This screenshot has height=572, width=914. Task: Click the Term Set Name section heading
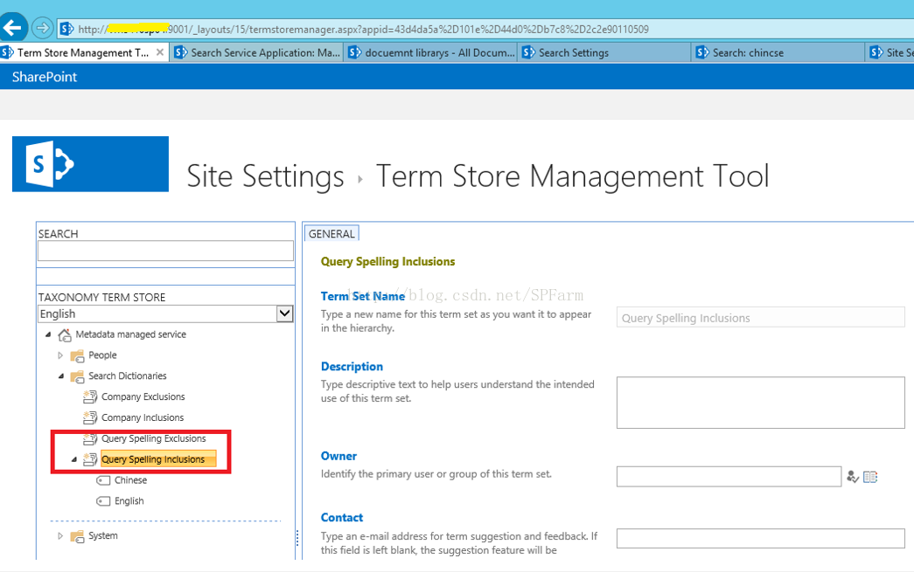pyautogui.click(x=363, y=296)
